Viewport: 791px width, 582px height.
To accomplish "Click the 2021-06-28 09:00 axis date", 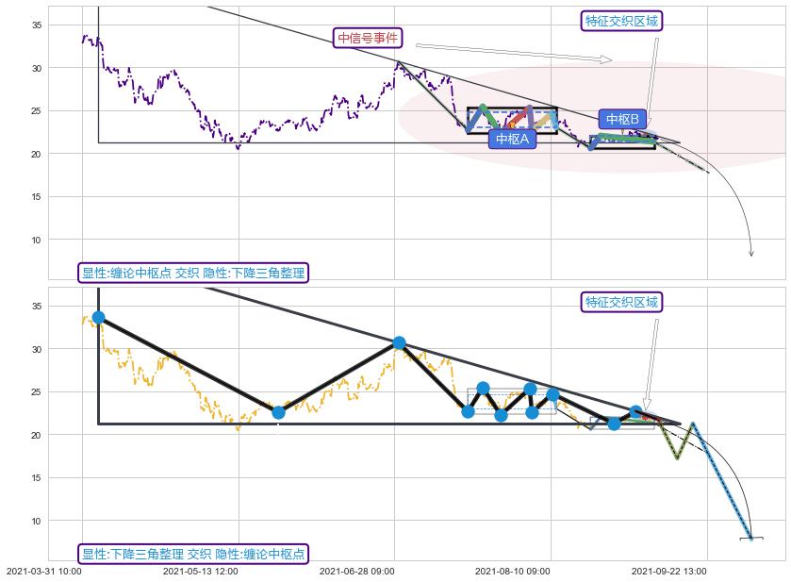I will coord(356,571).
